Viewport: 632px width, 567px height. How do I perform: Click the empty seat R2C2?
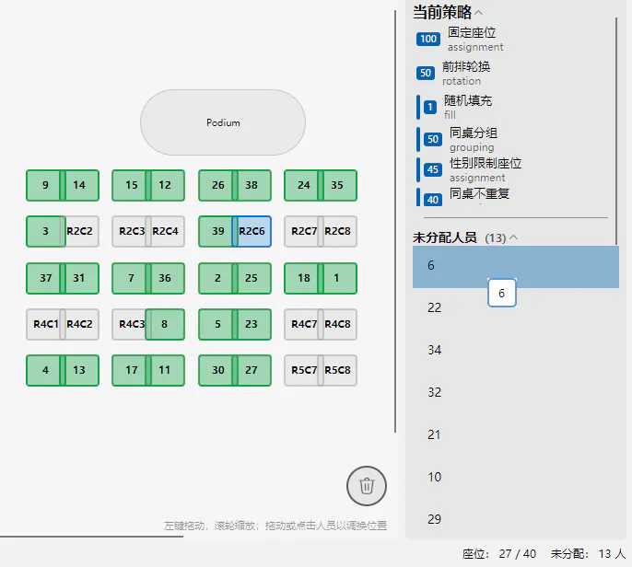pyautogui.click(x=80, y=231)
